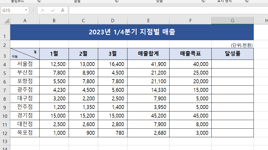
Task: Click cell with value 780
Action: [113, 133]
